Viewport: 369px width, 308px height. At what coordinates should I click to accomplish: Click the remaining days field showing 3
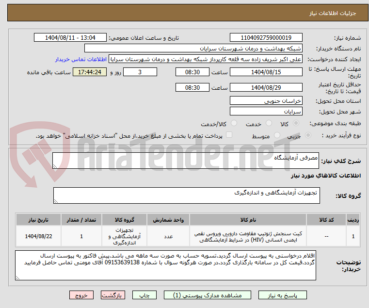pos(140,72)
